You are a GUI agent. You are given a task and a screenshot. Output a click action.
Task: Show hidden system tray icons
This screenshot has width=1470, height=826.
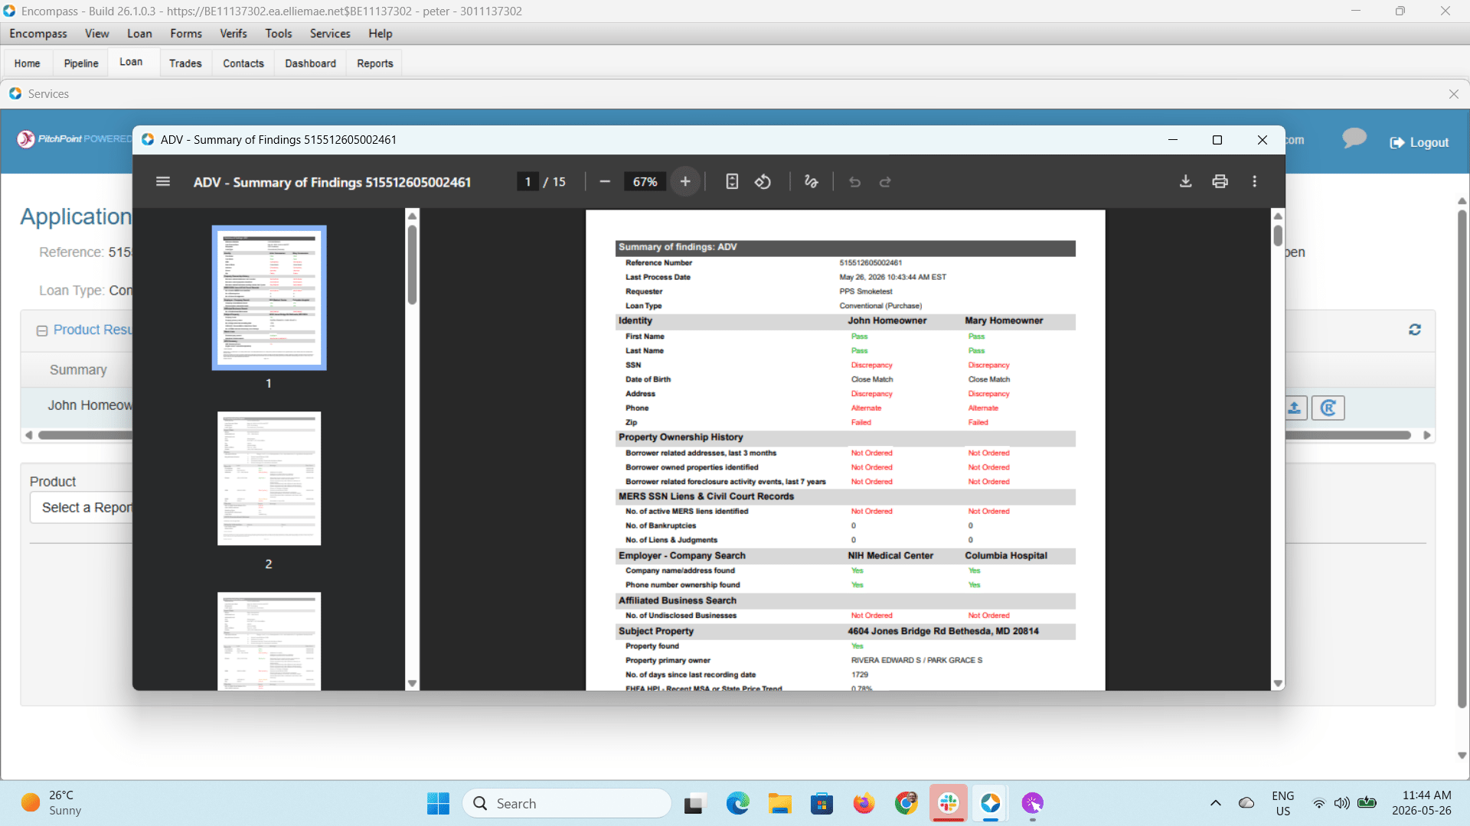1215,803
